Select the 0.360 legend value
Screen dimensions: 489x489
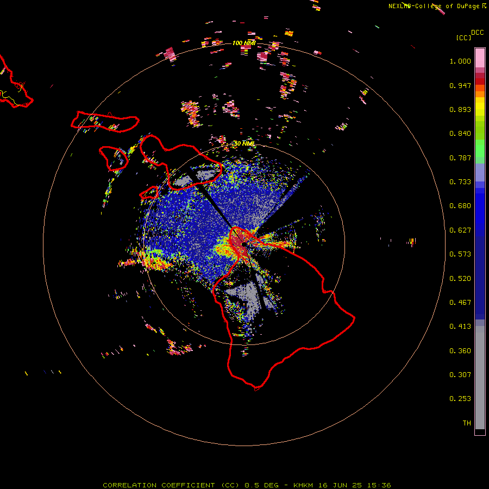click(460, 351)
